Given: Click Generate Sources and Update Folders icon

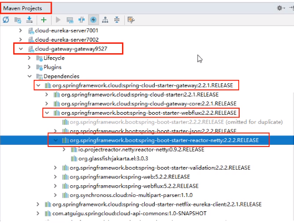Looking at the screenshot, I should (x=18, y=20).
